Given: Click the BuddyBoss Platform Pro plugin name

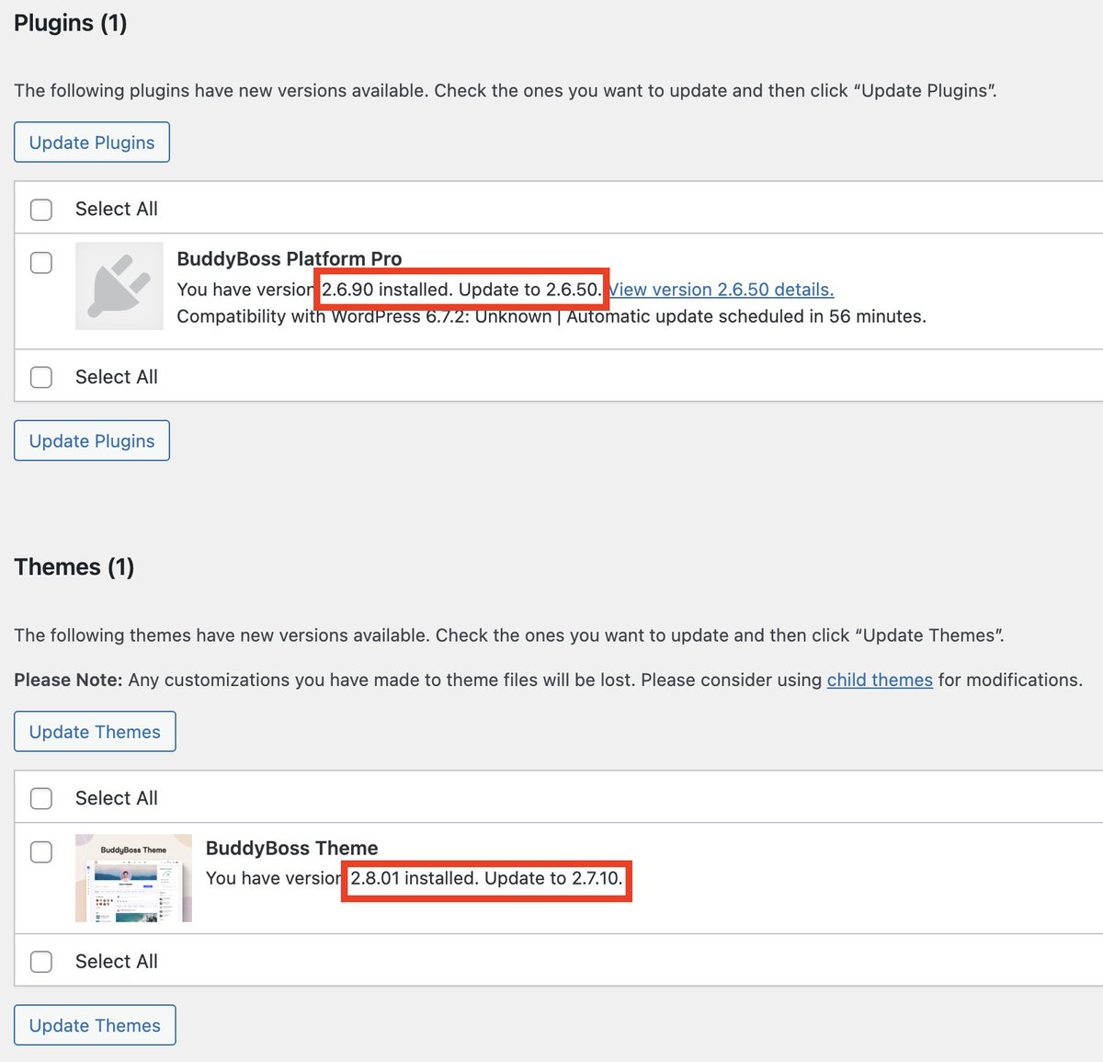Looking at the screenshot, I should click(x=290, y=259).
